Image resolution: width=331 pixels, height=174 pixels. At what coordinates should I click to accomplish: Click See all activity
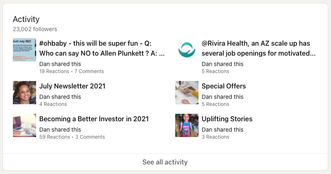point(165,162)
